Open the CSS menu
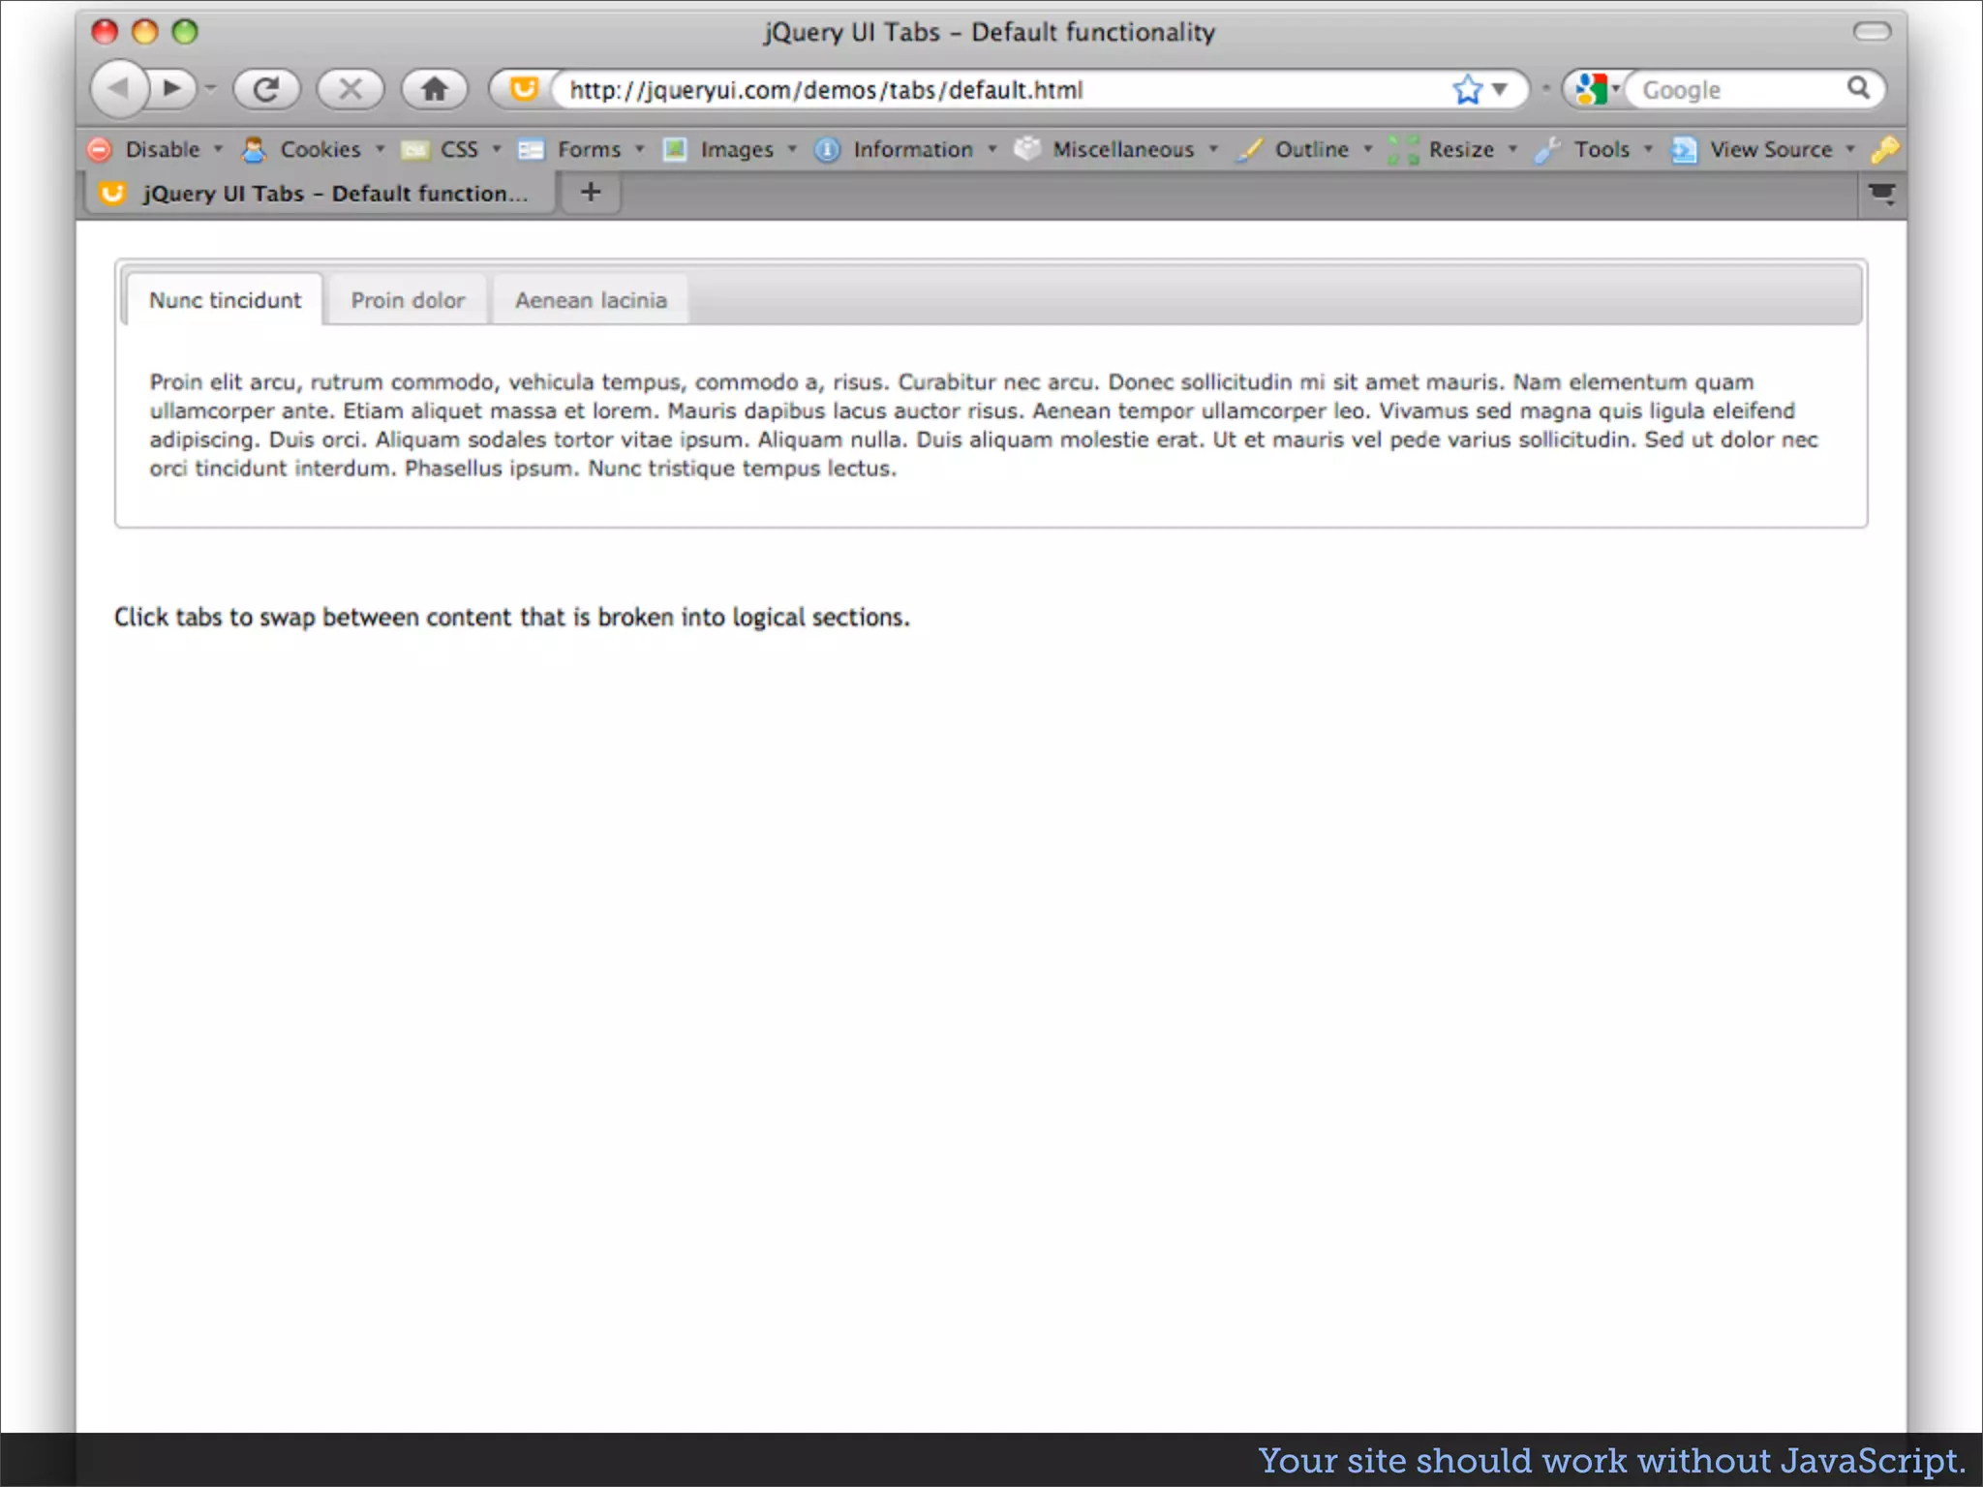Screen dimensions: 1983x1487 pos(471,149)
